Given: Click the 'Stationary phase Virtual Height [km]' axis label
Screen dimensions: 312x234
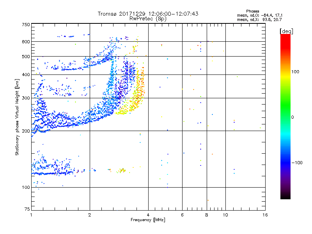Looking at the screenshot, I should (17, 117).
